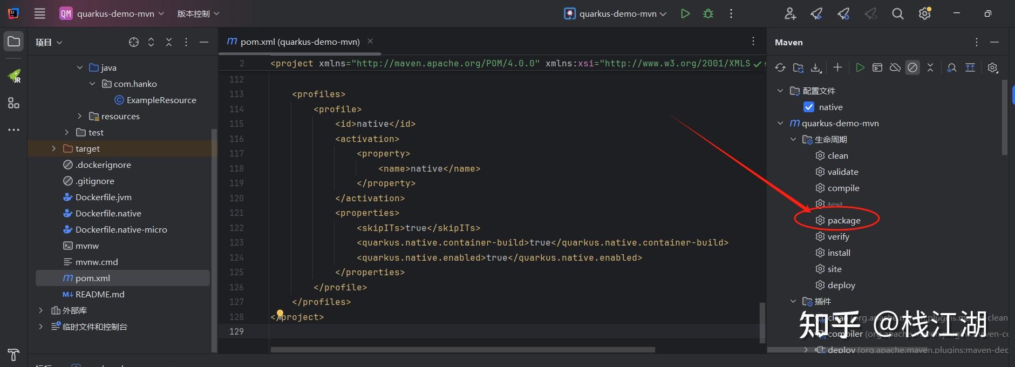1015x367 pixels.
Task: Click the editor horizontal scrollbar
Action: pos(462,350)
